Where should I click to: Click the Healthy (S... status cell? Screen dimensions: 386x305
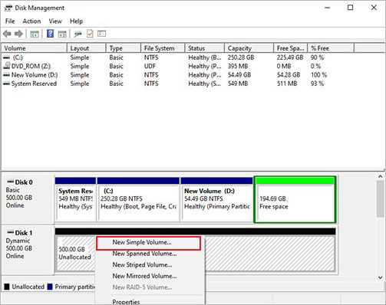pyautogui.click(x=204, y=84)
